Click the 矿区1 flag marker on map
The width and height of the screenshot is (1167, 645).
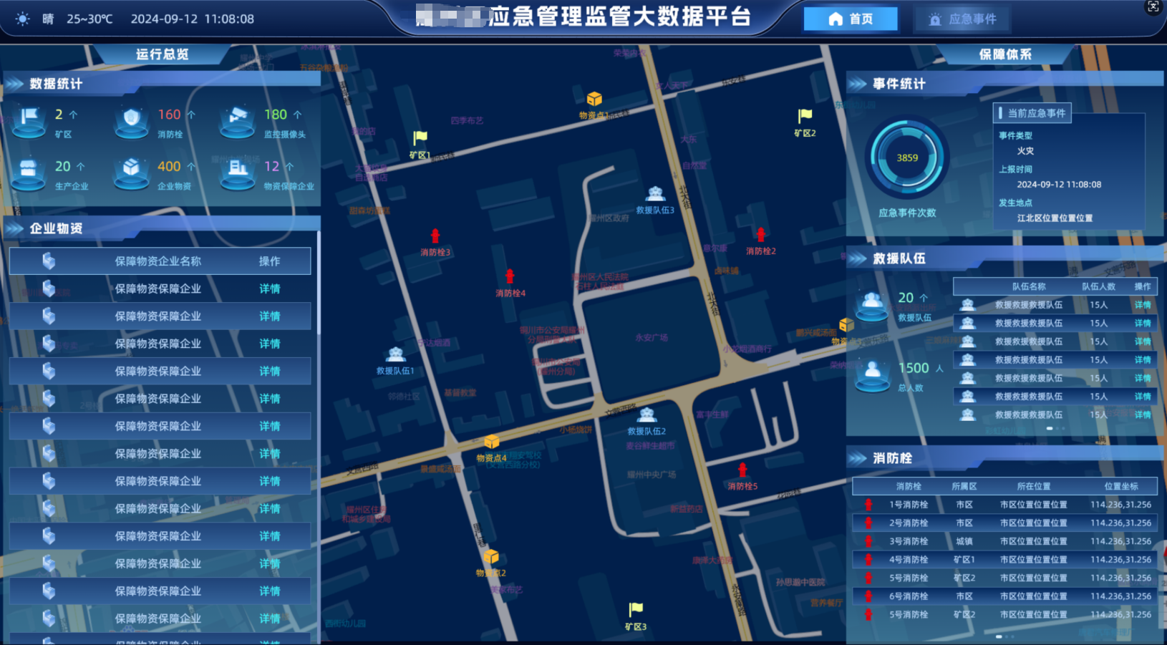click(420, 137)
